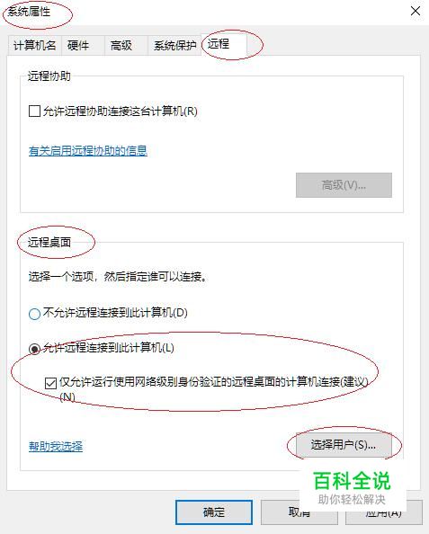This screenshot has width=429, height=534.
Task: Open link 有关启用远程协助的信息
Action: point(88,150)
